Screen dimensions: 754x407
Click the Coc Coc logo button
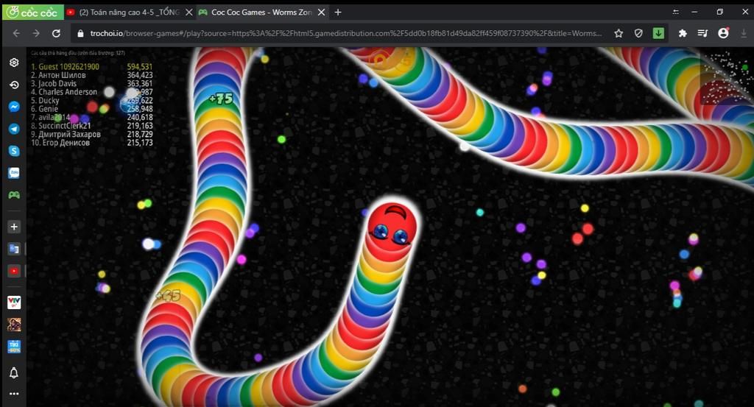pyautogui.click(x=32, y=13)
